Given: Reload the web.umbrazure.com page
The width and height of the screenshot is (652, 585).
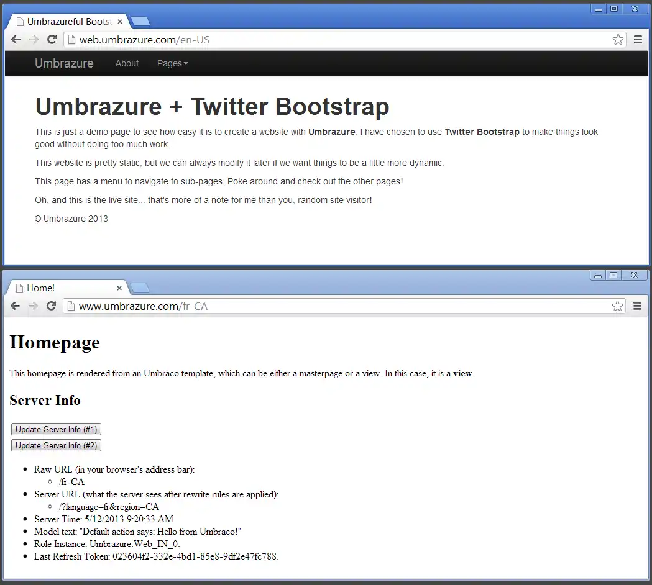Looking at the screenshot, I should pyautogui.click(x=52, y=40).
